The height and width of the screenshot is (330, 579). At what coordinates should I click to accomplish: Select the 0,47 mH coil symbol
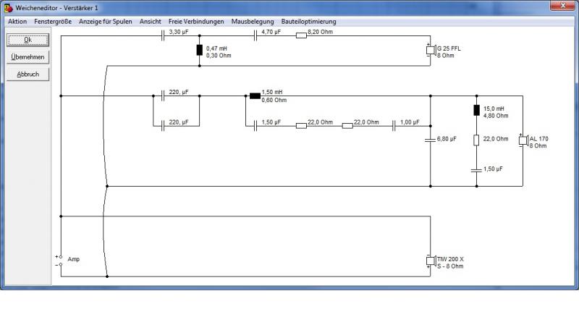click(x=200, y=50)
